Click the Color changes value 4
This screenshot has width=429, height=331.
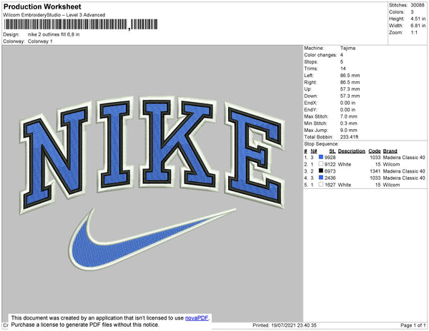(342, 55)
